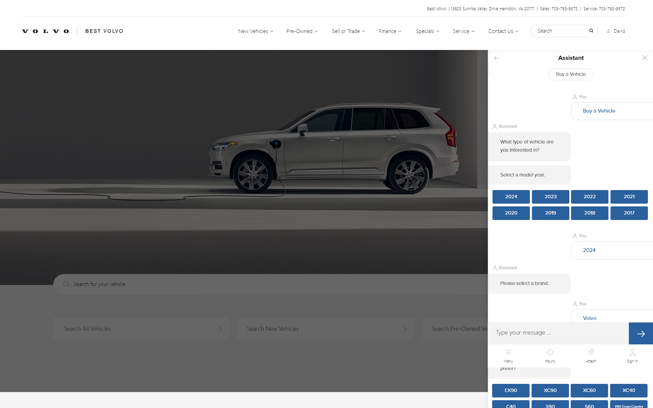The width and height of the screenshot is (653, 408).
Task: Click arrow on Search All Vehicles card
Action: (x=220, y=329)
